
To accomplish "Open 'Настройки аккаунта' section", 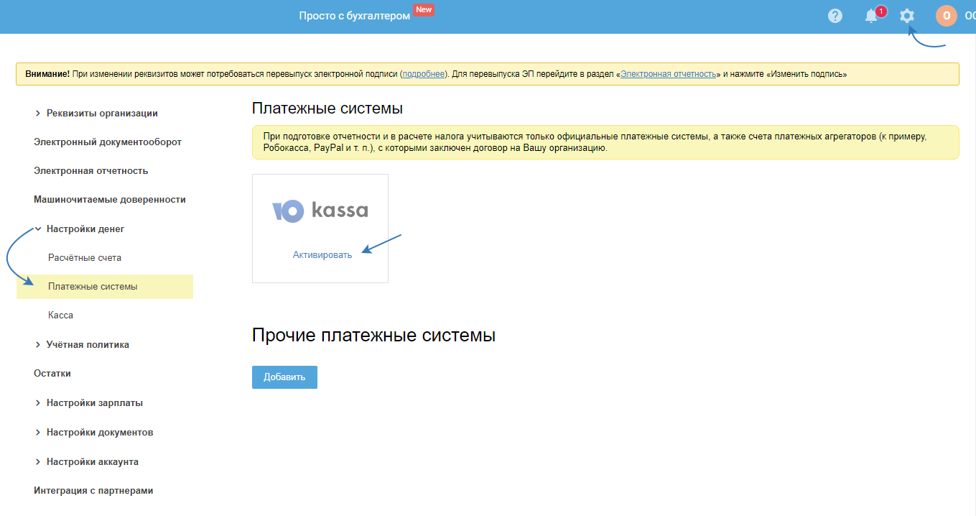I will point(93,461).
